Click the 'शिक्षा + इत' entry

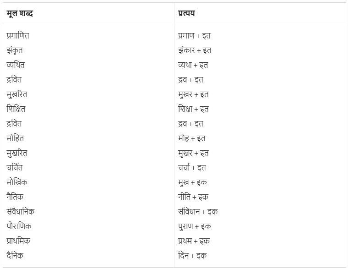pyautogui.click(x=193, y=109)
